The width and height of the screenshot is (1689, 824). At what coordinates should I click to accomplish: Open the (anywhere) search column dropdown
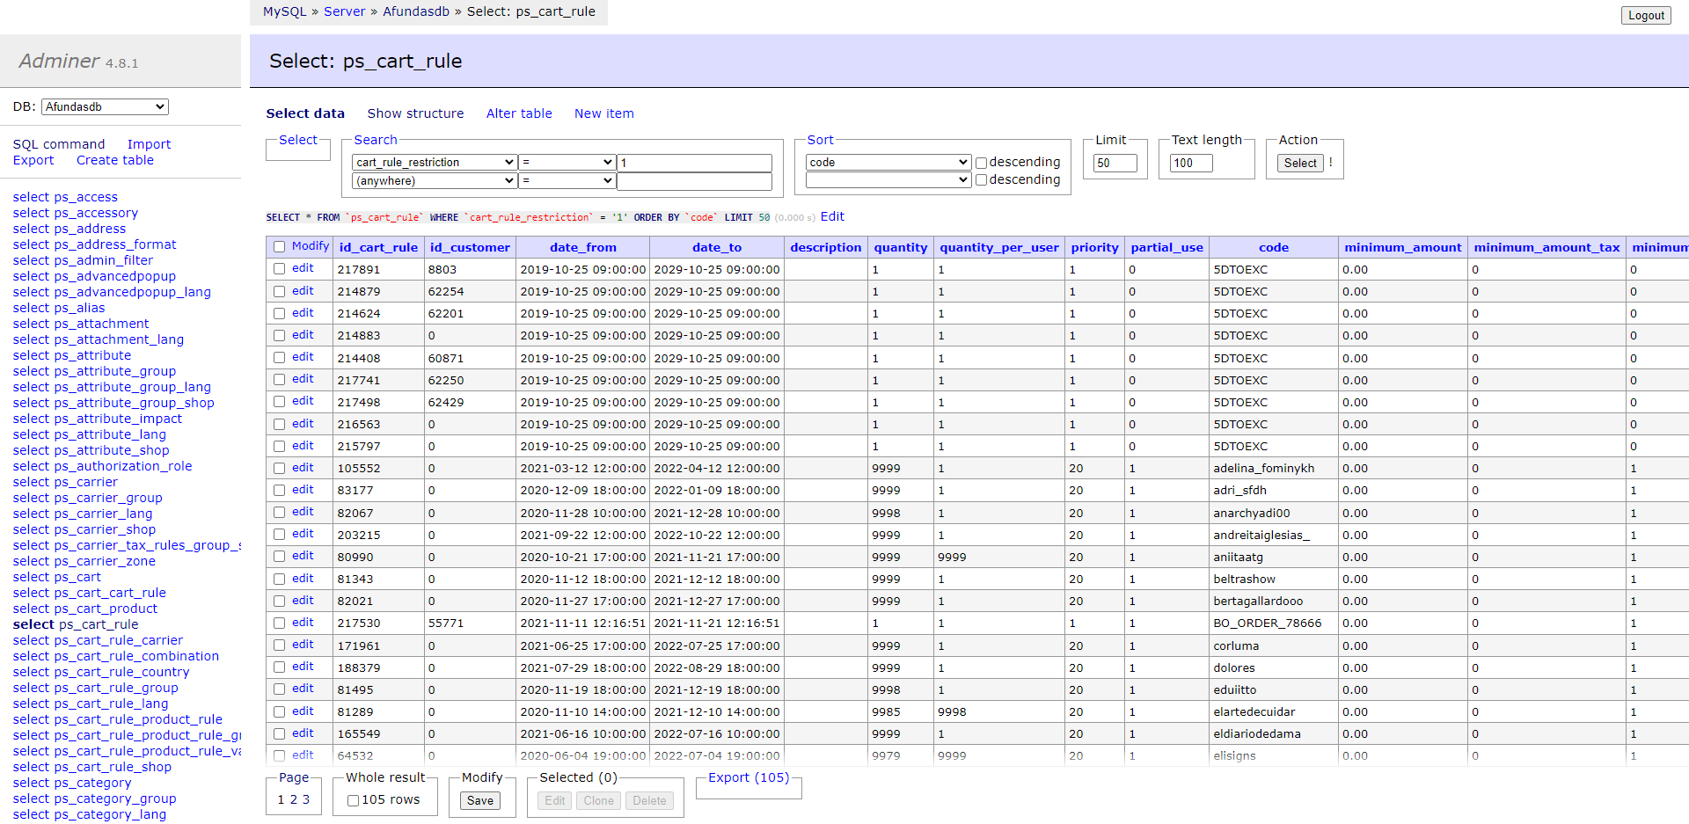click(435, 181)
